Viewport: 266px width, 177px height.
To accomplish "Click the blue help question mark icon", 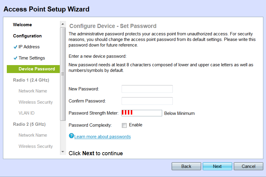I will (x=71, y=136).
